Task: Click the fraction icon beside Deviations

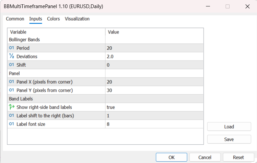Action: click(x=11, y=56)
